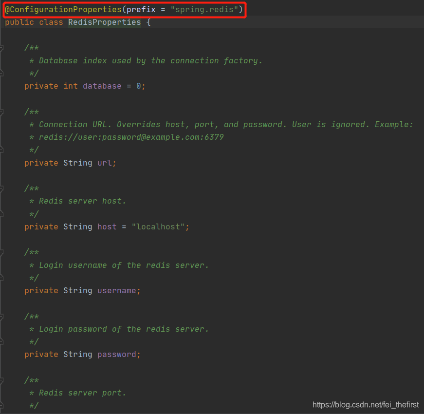The height and width of the screenshot is (414, 424).
Task: Place cursor on the 'url' field name
Action: point(104,163)
